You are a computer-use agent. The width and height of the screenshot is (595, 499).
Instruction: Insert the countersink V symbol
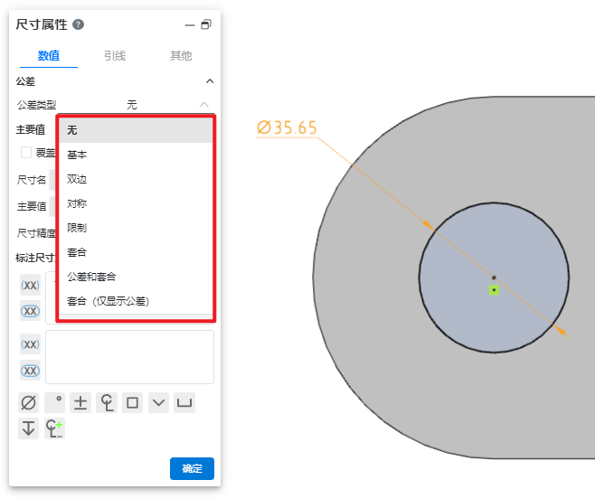click(x=158, y=403)
